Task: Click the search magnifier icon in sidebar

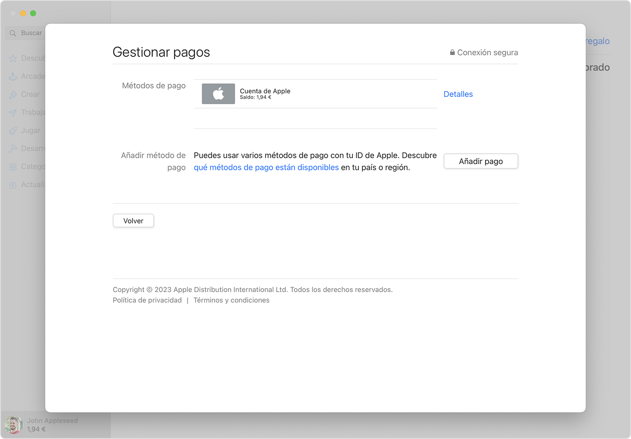Action: click(13, 33)
